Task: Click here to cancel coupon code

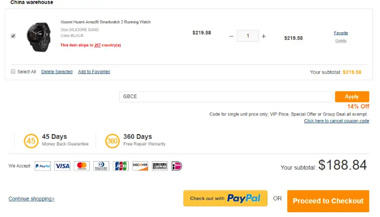Action: 336,121
